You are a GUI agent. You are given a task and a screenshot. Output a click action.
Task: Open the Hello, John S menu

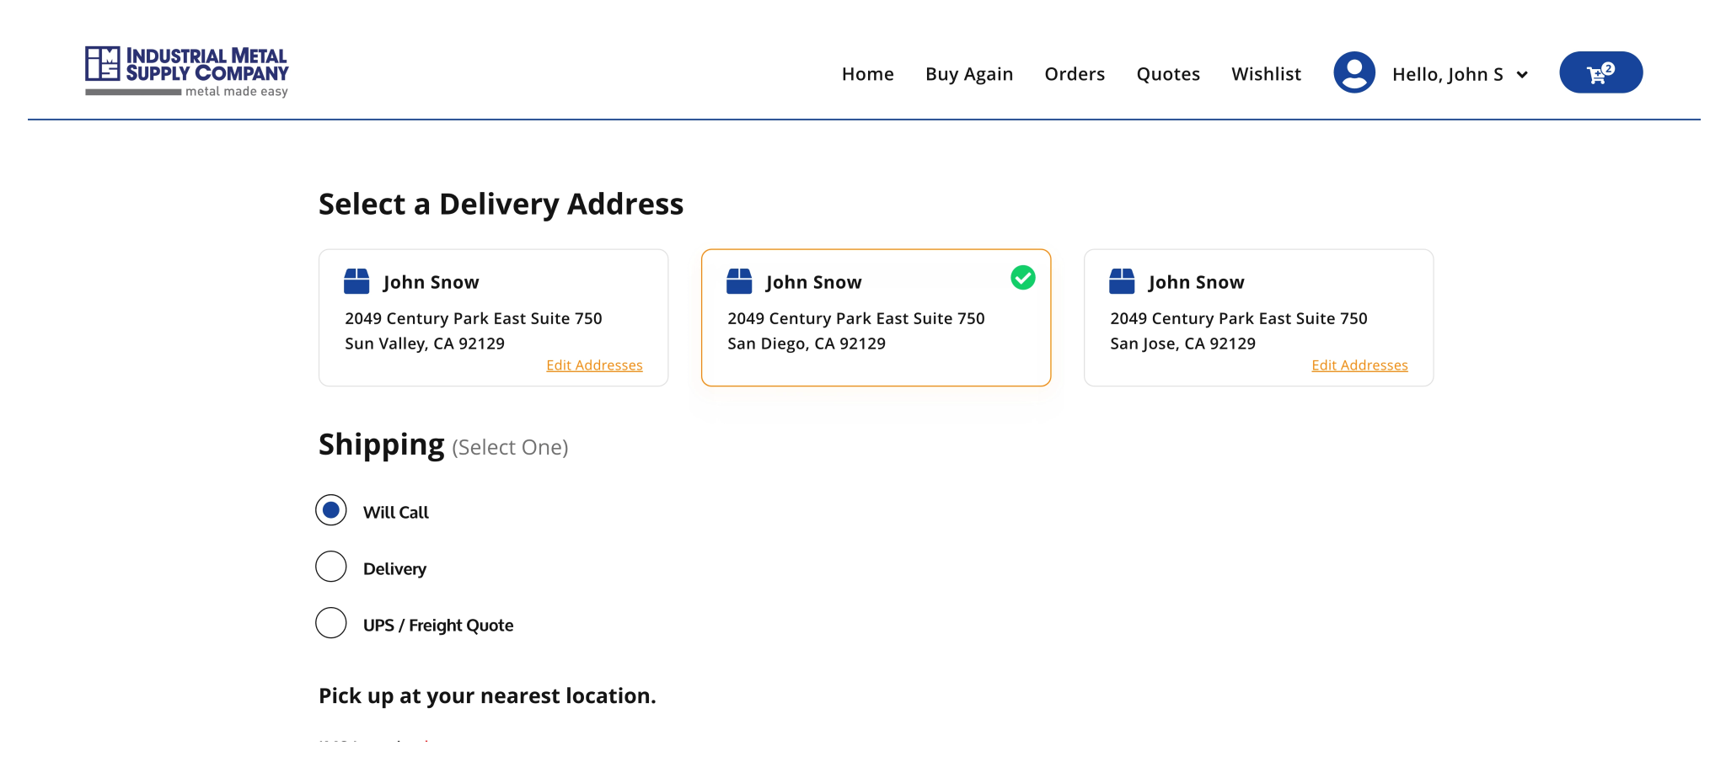pos(1447,75)
